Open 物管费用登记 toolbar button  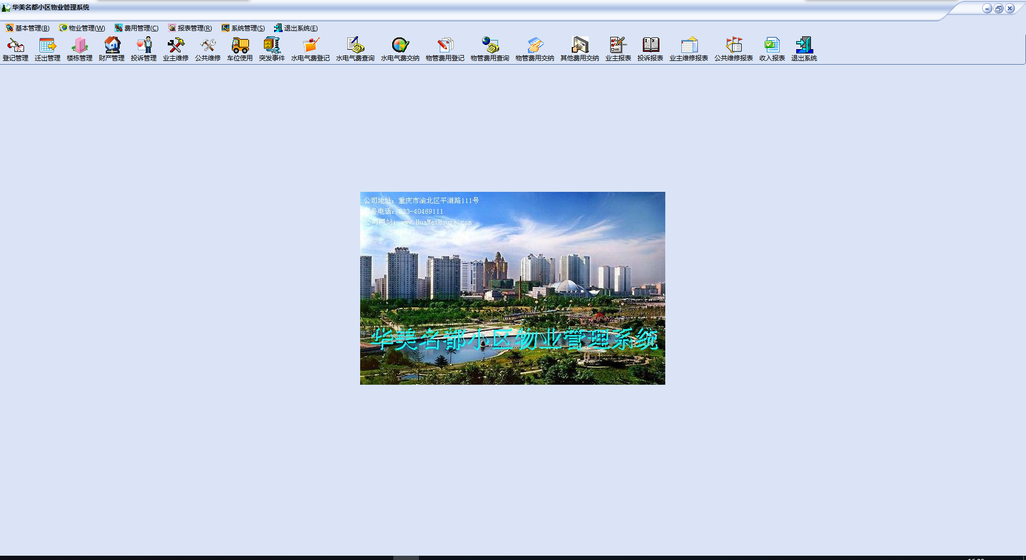[445, 49]
